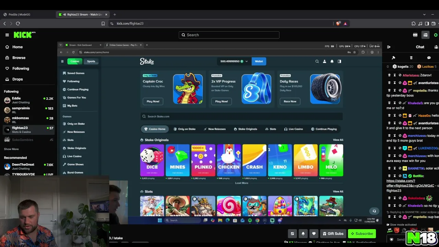Open the Brave Rewards triangle icon

pos(345,23)
